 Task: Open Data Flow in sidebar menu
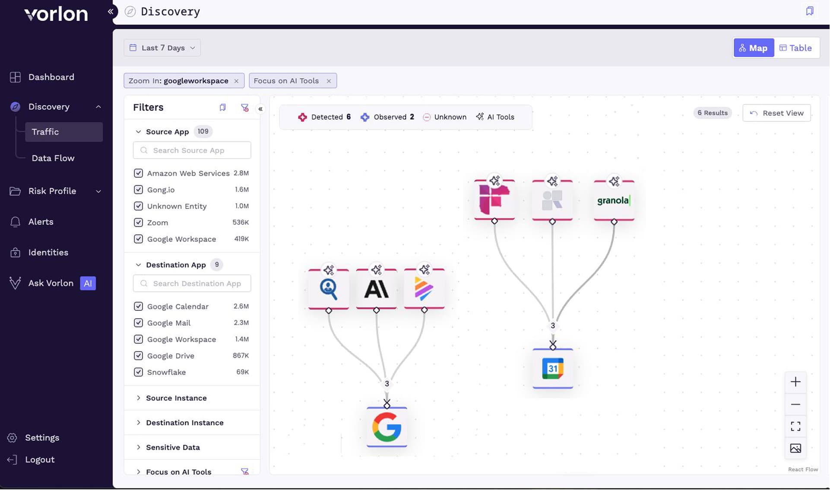pos(53,158)
